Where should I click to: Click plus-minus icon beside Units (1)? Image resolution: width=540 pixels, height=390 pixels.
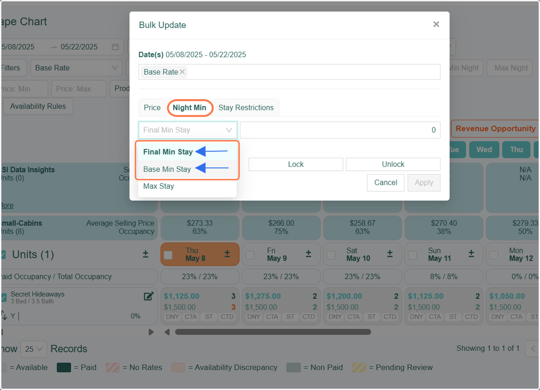coord(145,255)
